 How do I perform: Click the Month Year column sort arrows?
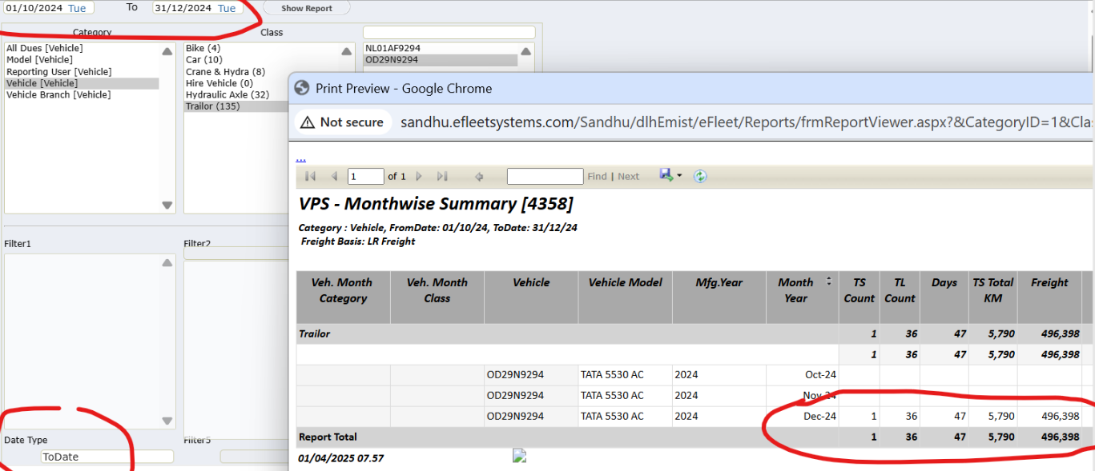coord(828,281)
